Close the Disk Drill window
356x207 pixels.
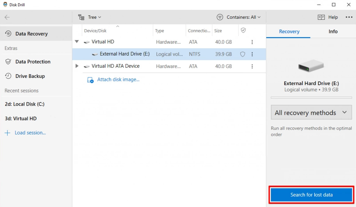(x=349, y=5)
